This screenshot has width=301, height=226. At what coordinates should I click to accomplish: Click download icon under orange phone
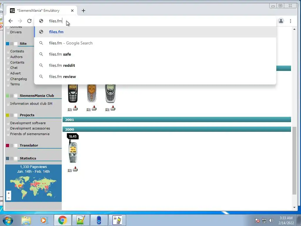point(94,108)
